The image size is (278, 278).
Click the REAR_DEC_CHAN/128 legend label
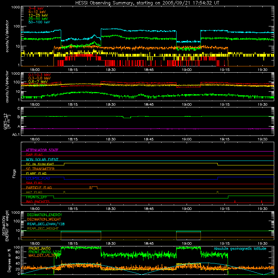tap(46, 224)
